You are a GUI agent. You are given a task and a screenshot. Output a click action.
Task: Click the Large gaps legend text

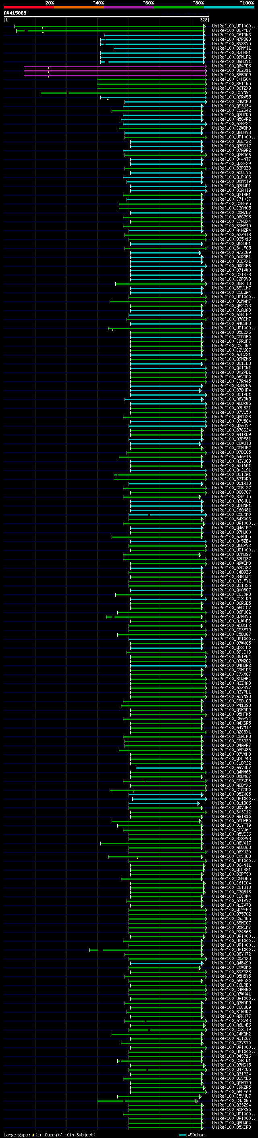click(50, 1134)
